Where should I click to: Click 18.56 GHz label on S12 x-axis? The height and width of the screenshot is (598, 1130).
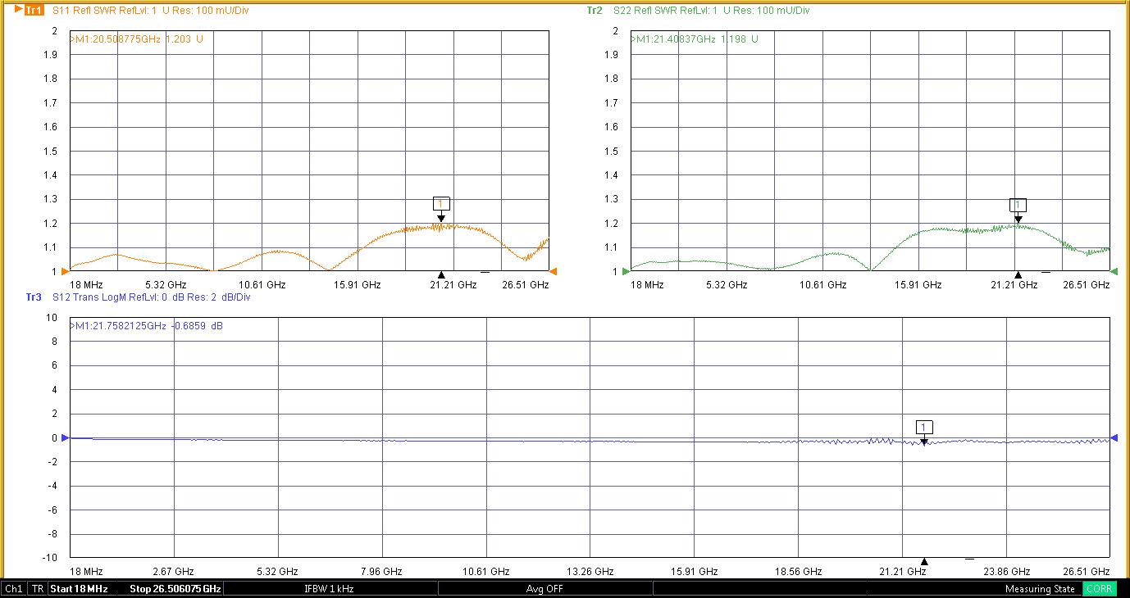799,572
